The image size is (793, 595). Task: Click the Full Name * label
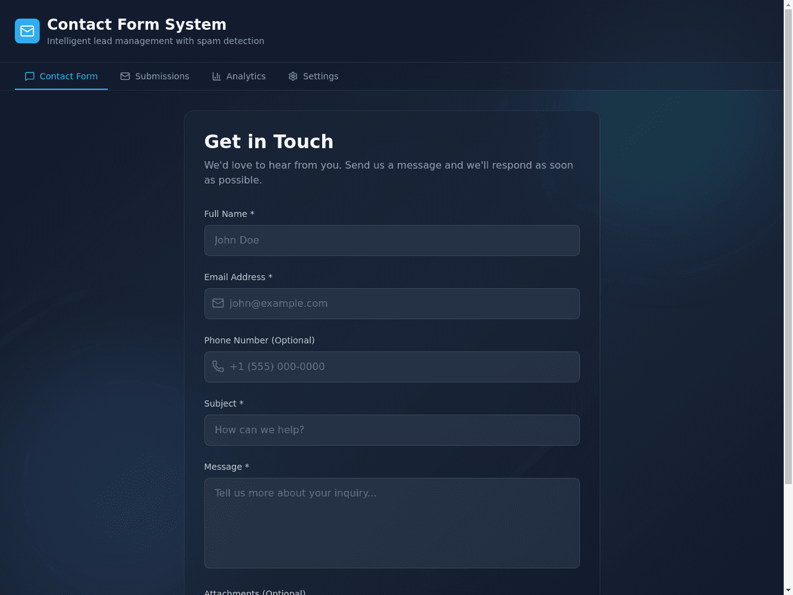(x=229, y=214)
